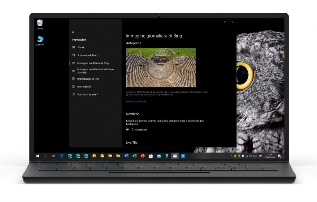Click the Home icon in the sidebar
Image resolution: width=317 pixels, height=202 pixels.
point(73,32)
